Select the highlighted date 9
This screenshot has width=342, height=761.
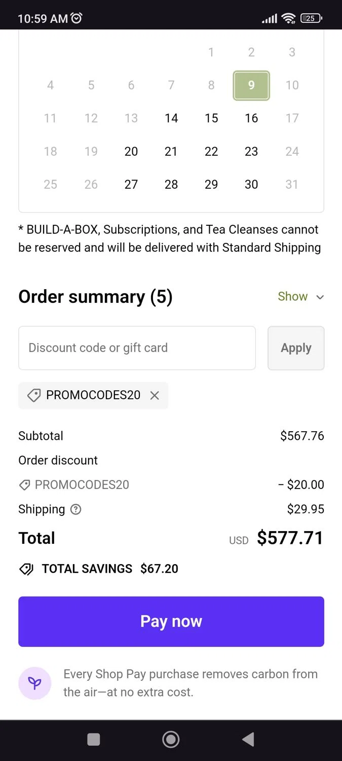coord(251,85)
